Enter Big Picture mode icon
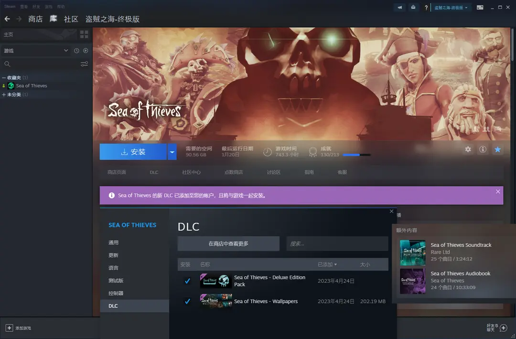The width and height of the screenshot is (516, 339). 480,7
